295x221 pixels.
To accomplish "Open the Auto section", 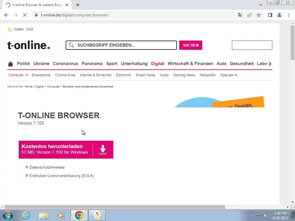I will pos(222,64).
